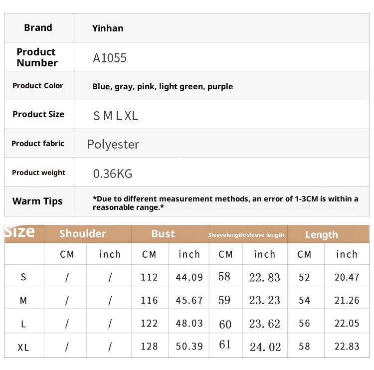374x370 pixels.
Task: Select sleeve length 24.02 inch cell
Action: click(x=265, y=347)
